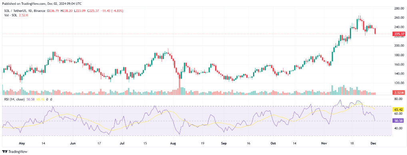
Task: Expand the Vol · SOL indicator legend
Action: tap(10, 15)
